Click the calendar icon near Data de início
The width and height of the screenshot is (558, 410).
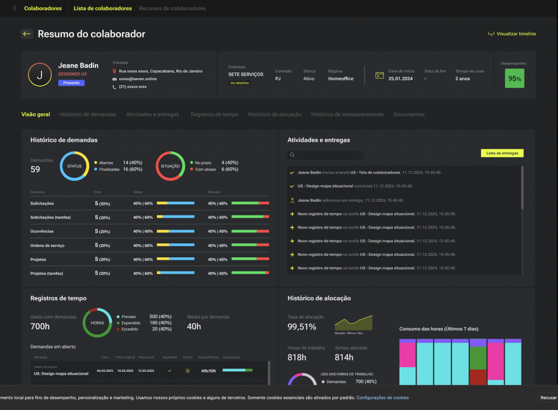[x=379, y=75]
